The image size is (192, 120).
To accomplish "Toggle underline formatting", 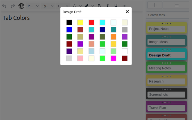I will click(116, 6).
